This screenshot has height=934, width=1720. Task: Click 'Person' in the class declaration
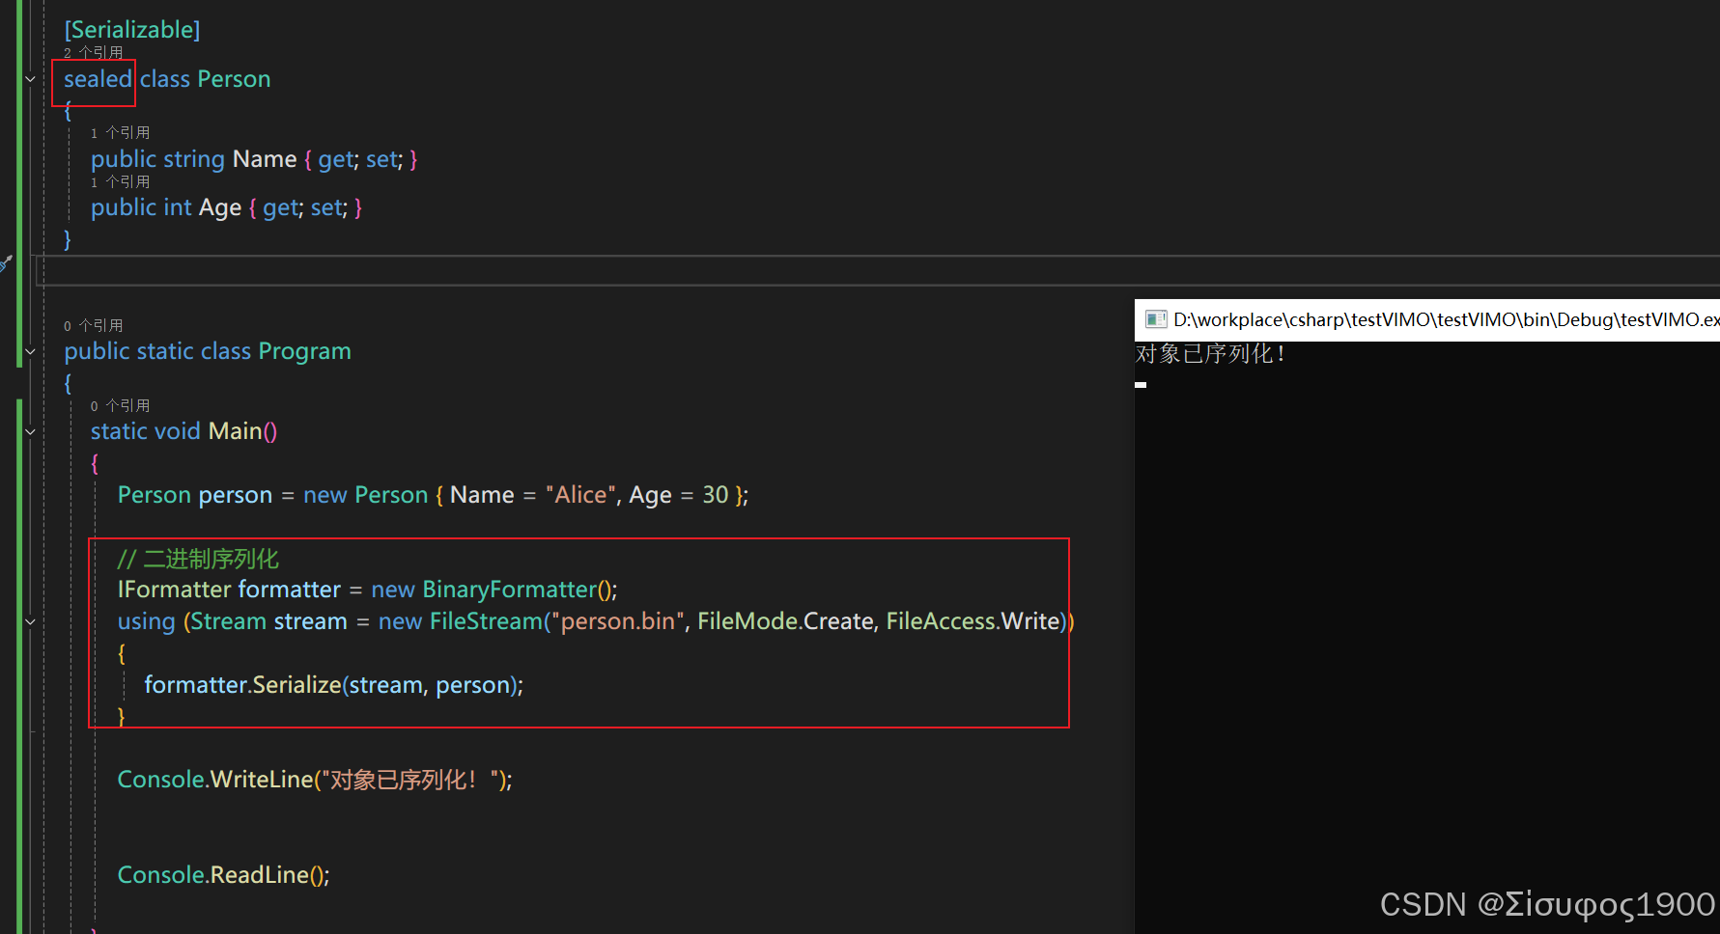click(234, 79)
